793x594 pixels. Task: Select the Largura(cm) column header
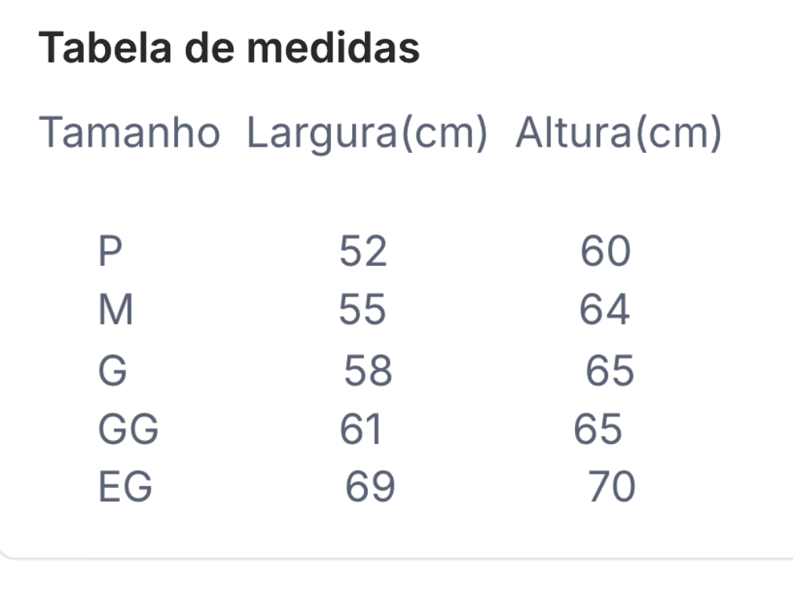[x=366, y=133]
